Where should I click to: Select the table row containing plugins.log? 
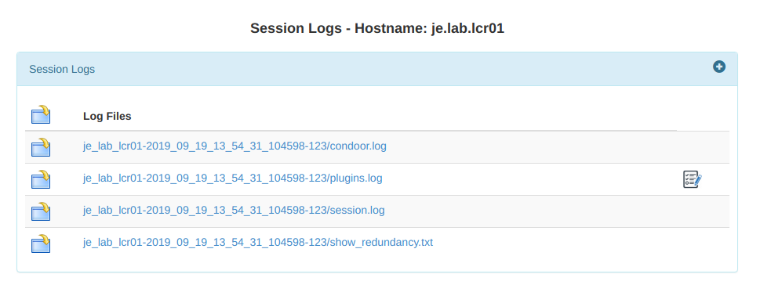(377, 179)
